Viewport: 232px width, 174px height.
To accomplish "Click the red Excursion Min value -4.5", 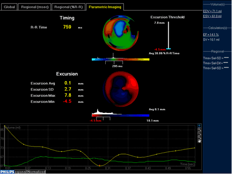I will [x=67, y=102].
